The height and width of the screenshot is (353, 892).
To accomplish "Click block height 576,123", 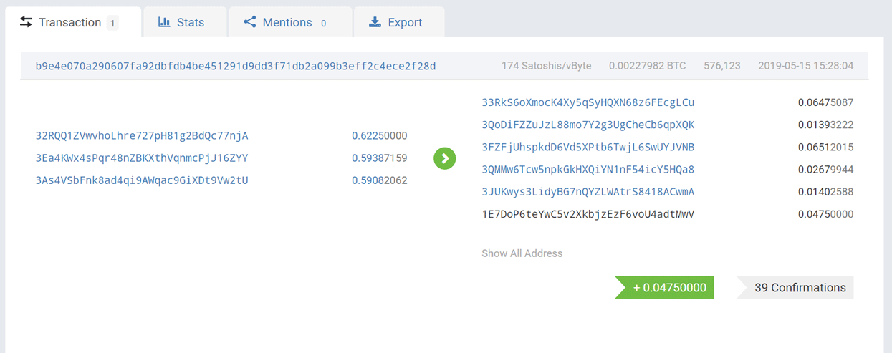I will click(722, 66).
